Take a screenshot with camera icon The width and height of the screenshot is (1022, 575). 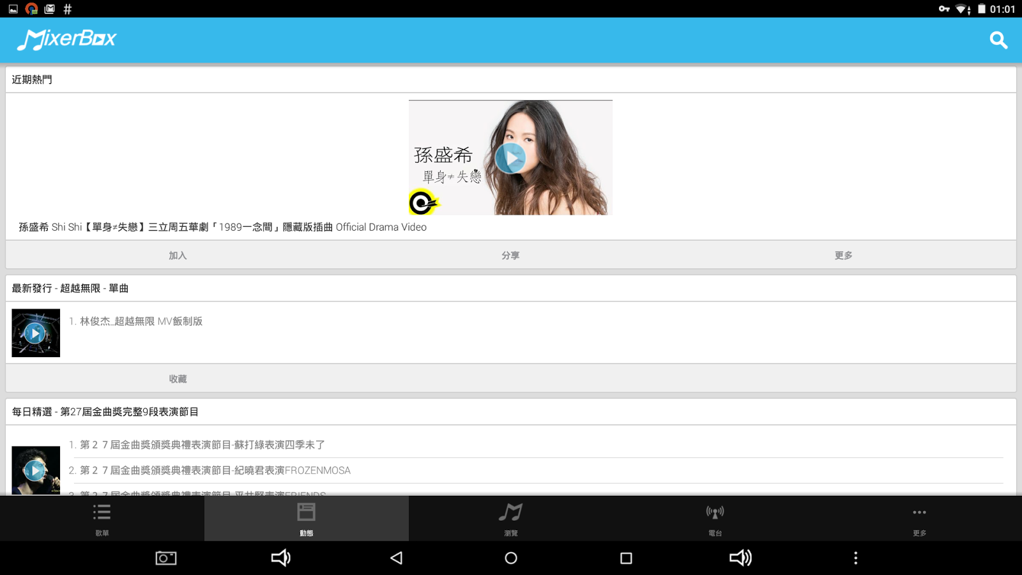click(x=166, y=558)
